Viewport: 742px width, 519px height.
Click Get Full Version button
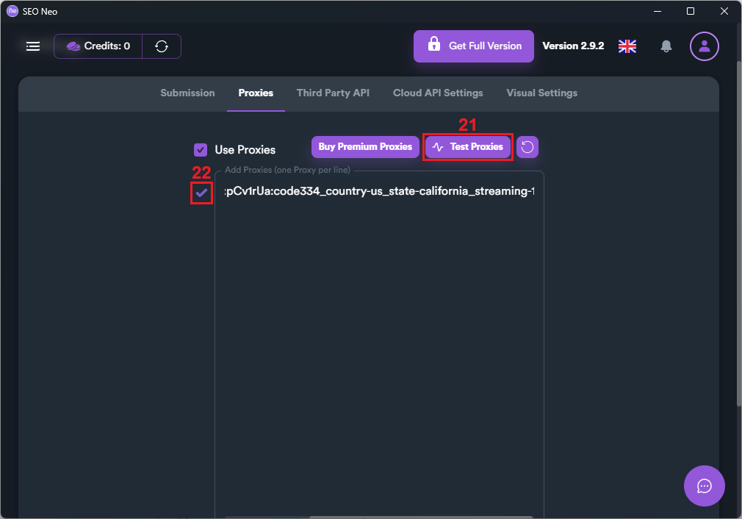point(474,46)
